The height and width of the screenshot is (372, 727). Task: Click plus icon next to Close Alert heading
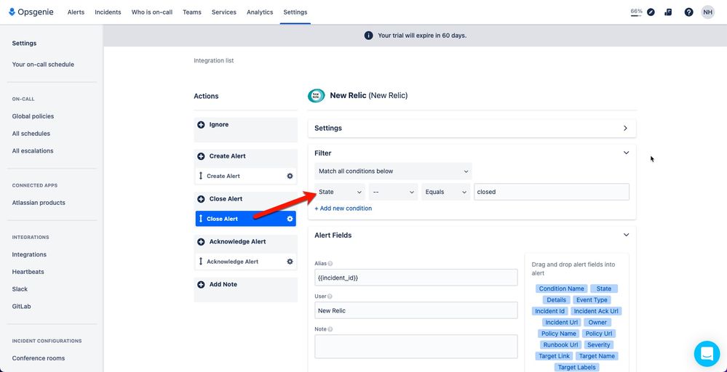click(x=201, y=199)
